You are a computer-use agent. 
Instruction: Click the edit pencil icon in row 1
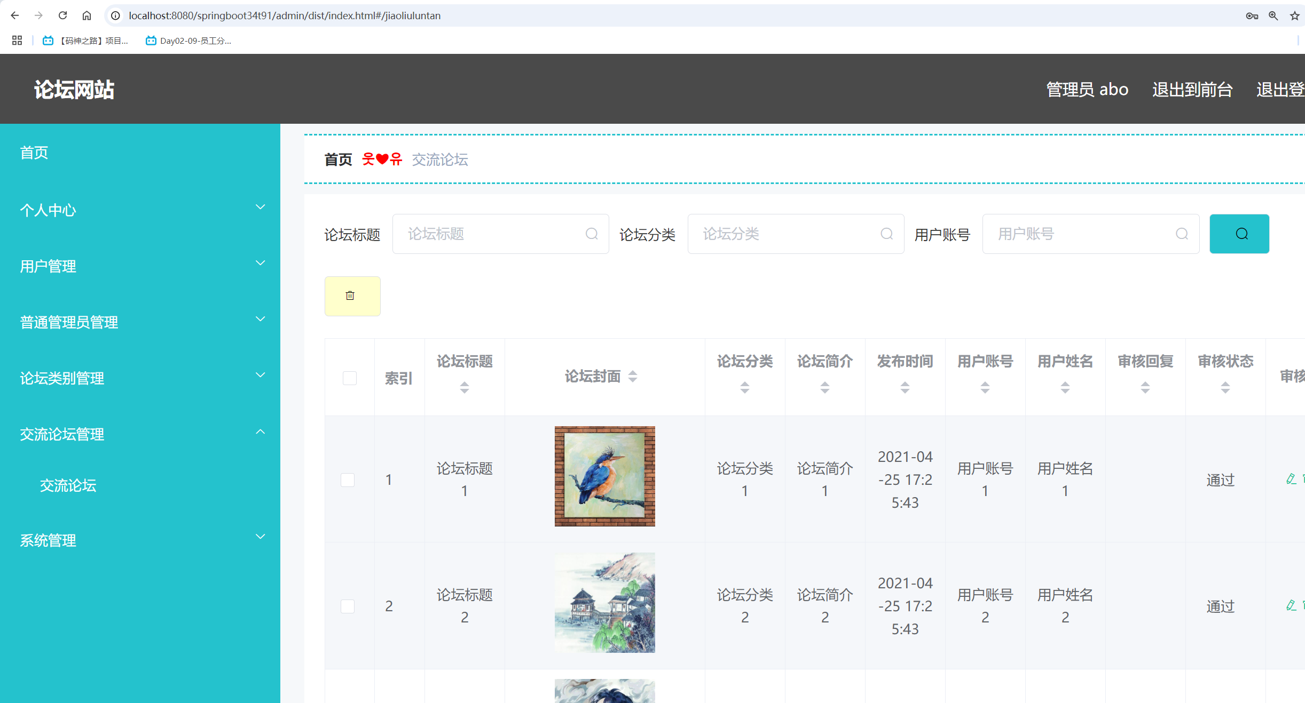[x=1291, y=479]
